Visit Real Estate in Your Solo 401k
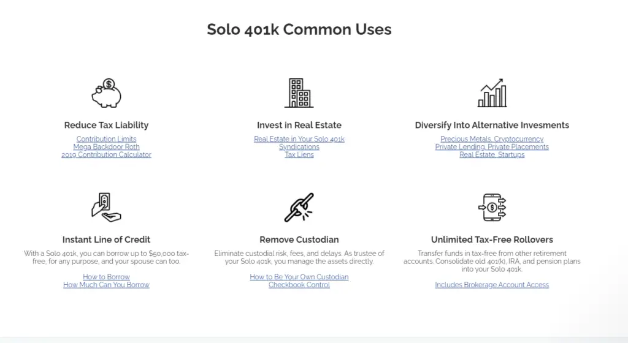Viewport: 628px width, 343px height. [x=299, y=138]
